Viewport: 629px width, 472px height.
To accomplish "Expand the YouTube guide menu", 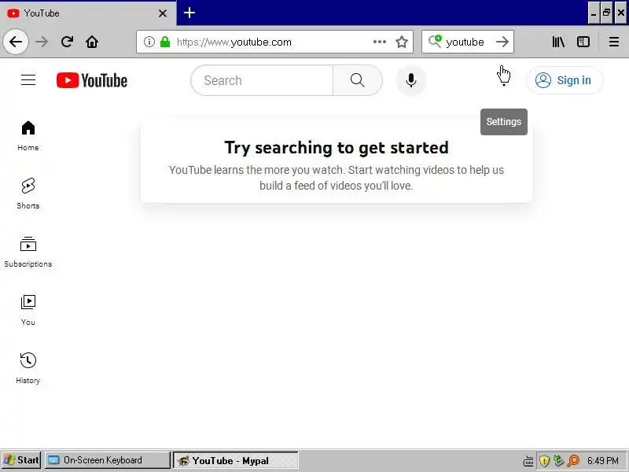I will pos(28,80).
